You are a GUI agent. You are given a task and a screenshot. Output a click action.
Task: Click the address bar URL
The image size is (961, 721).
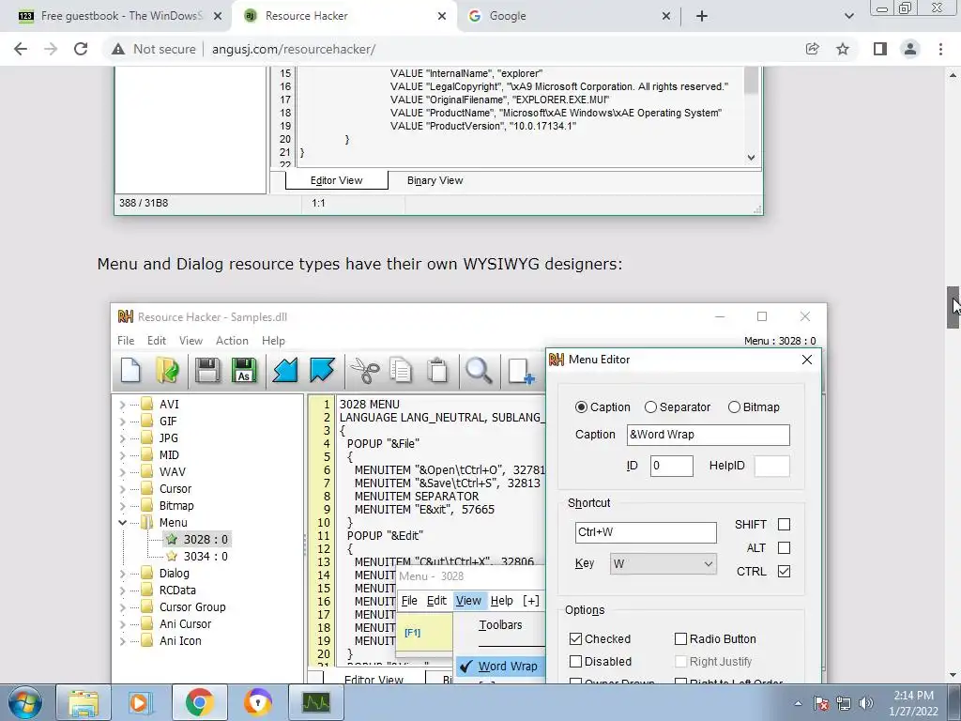(x=294, y=49)
